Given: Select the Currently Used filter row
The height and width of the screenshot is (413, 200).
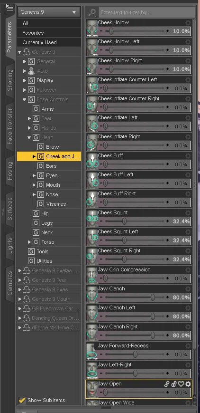Looking at the screenshot, I should tap(49, 42).
